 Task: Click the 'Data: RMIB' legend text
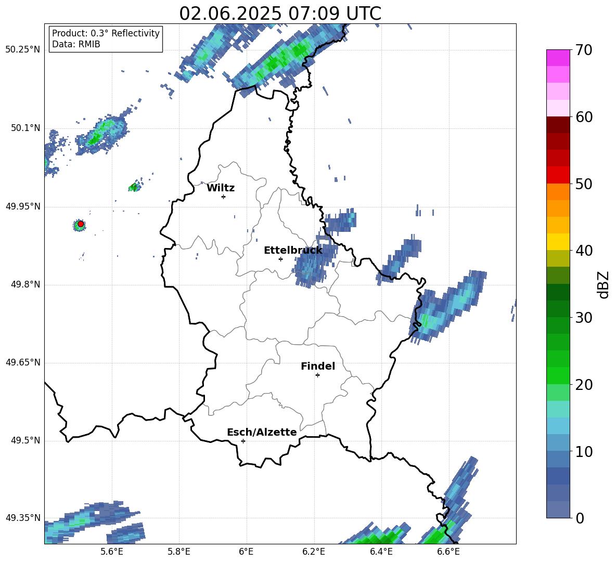click(x=76, y=44)
